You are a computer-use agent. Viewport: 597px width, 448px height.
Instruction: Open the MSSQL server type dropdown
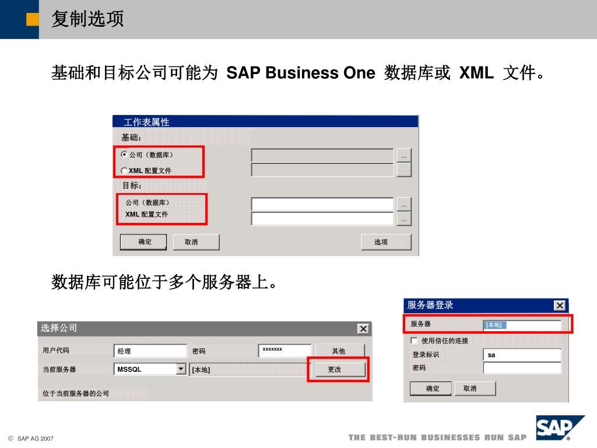click(181, 369)
